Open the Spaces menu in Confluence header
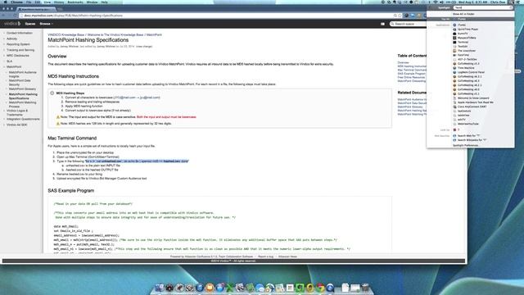The image size is (524, 295). pyautogui.click(x=30, y=24)
